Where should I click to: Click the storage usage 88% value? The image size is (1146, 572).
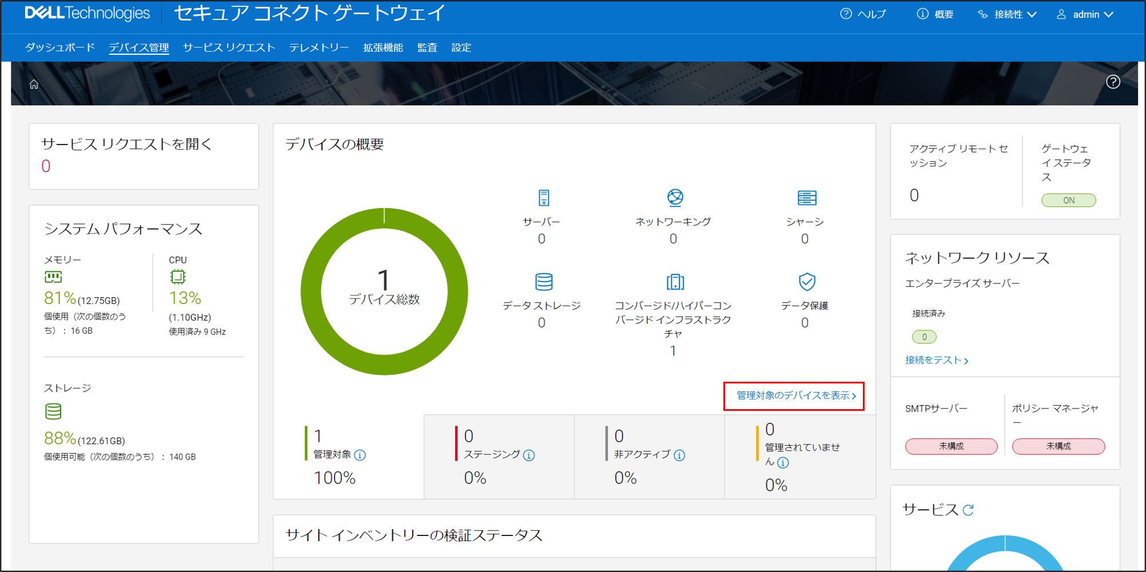click(59, 438)
